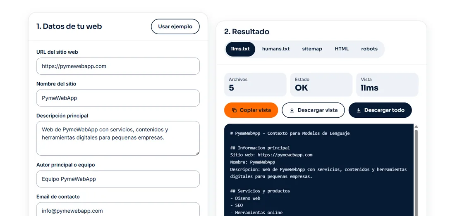
Task: Click the '- SEO' line in the preview
Action: point(237,205)
